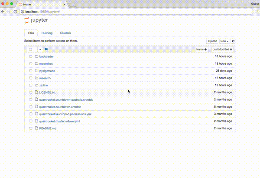Click the file icon beside LICENSE.txt
This screenshot has width=260, height=178.
[36, 92]
